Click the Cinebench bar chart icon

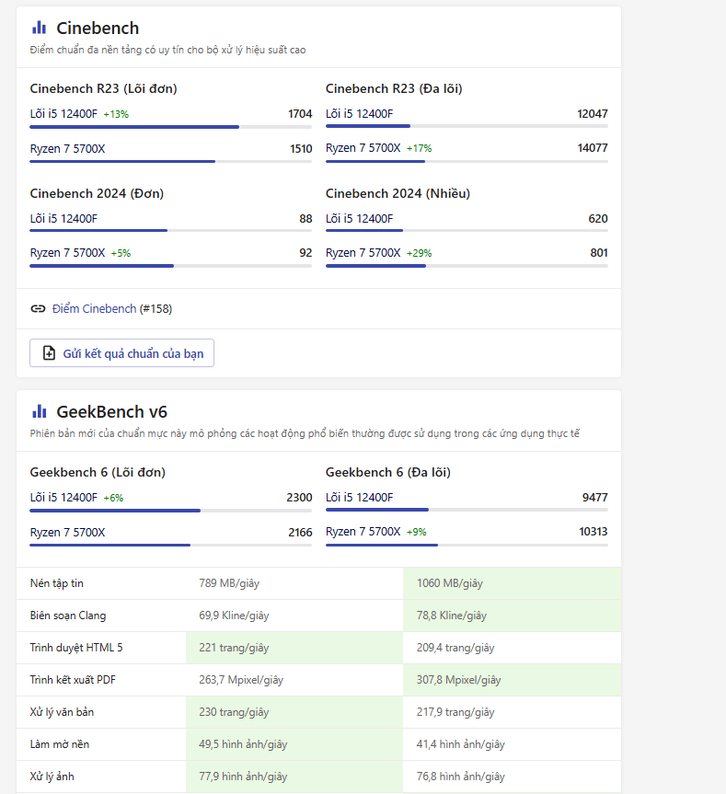click(39, 28)
